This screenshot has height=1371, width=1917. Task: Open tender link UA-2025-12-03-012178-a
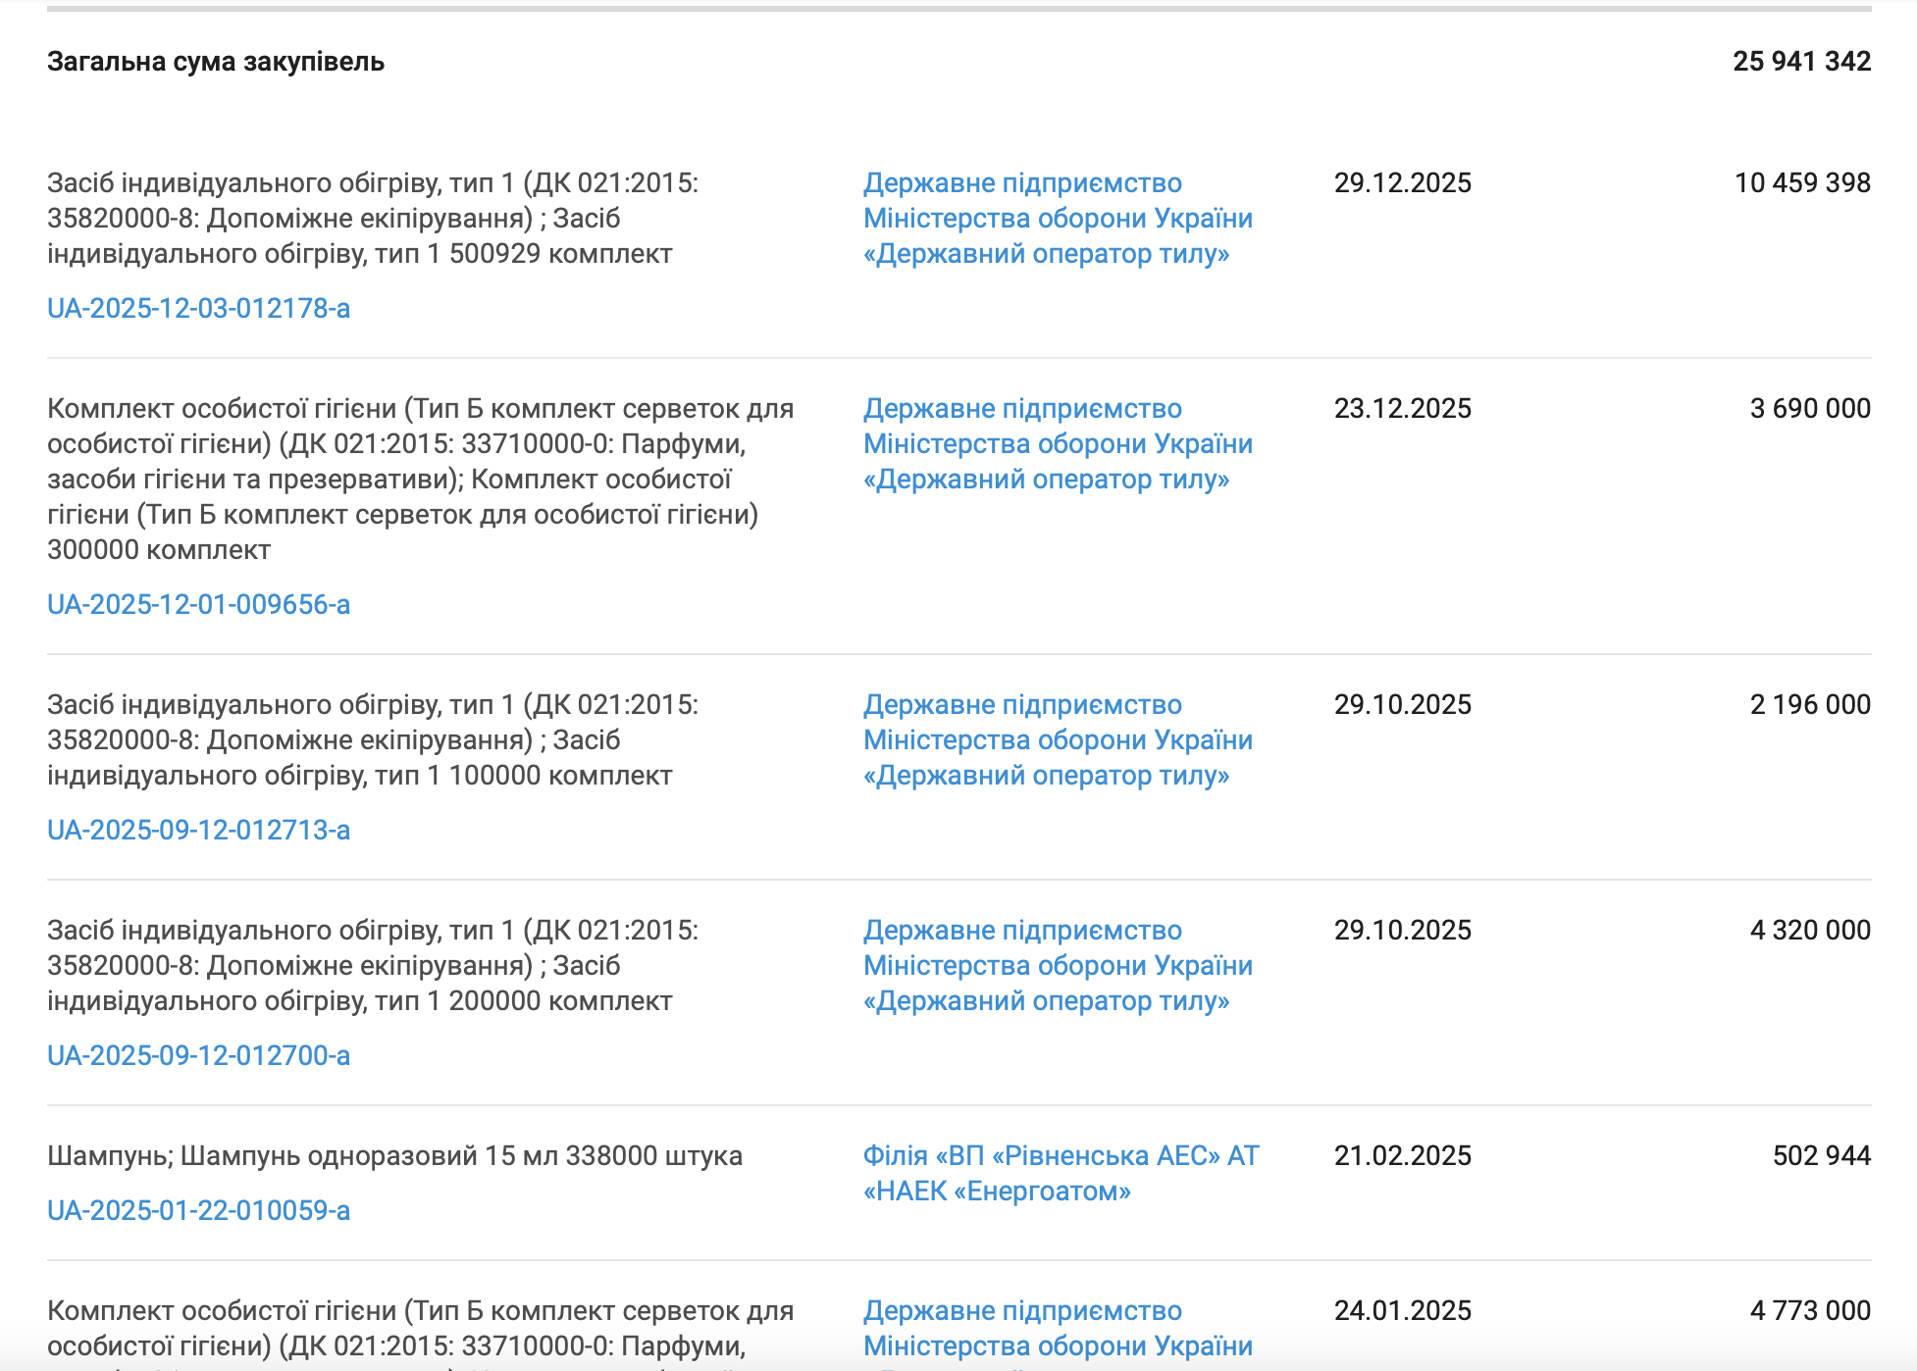pyautogui.click(x=198, y=308)
